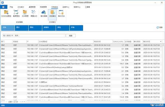The height and width of the screenshot is (107, 165).
Task: Sort by the 文件原路径 file path column header
Action: tap(66, 41)
